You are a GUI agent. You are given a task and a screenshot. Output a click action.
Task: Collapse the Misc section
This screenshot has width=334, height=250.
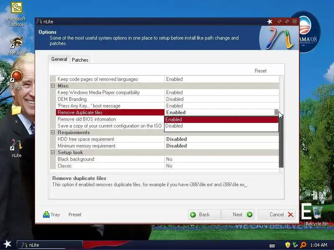pyautogui.click(x=53, y=86)
